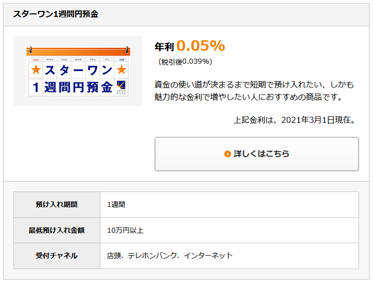The height and width of the screenshot is (283, 373).
Task: Click the 年利 label
Action: [x=164, y=47]
